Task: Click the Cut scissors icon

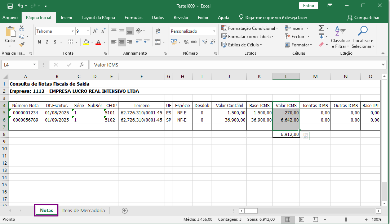Action: point(22,28)
